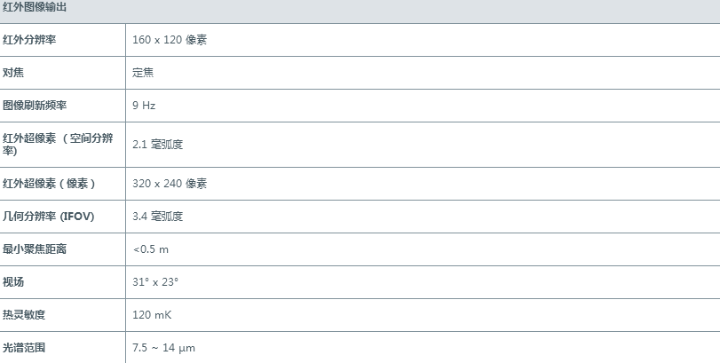Screen dimensions: 720x363
Task: Click the 160 x 120 像素 value
Action: point(170,40)
